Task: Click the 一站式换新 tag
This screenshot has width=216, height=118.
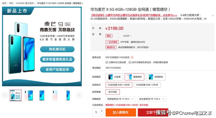Action: point(112,42)
